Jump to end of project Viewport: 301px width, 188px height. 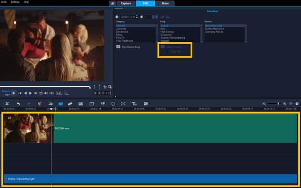pos(36,93)
